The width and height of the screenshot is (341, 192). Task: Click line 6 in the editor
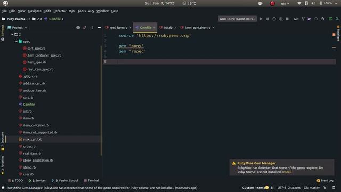(219, 62)
